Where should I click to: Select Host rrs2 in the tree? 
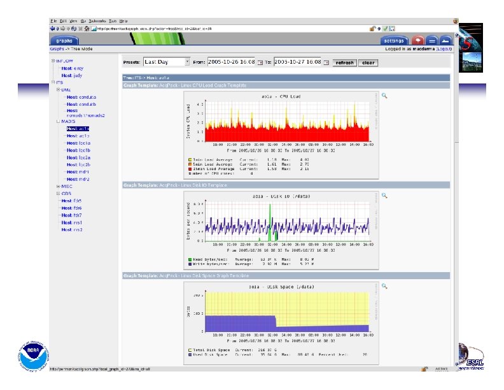click(72, 230)
